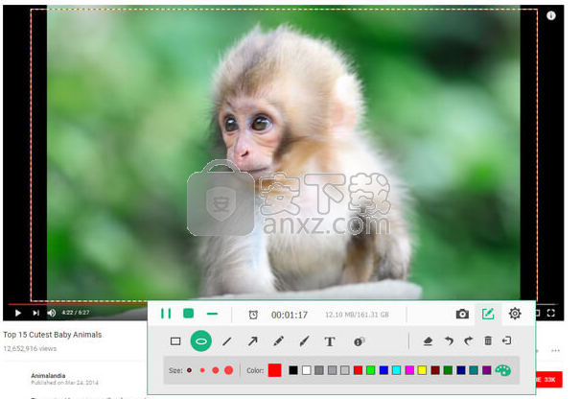Delete all annotations with trash icon
The height and width of the screenshot is (399, 581).
click(x=488, y=340)
